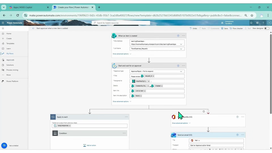Open the feedback smiley icon
Image resolution: width=272 pixels, height=153 pixels.
point(251,23)
